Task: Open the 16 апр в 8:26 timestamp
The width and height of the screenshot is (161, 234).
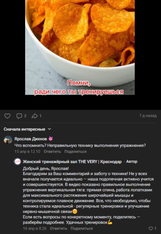Action: [x=34, y=228]
